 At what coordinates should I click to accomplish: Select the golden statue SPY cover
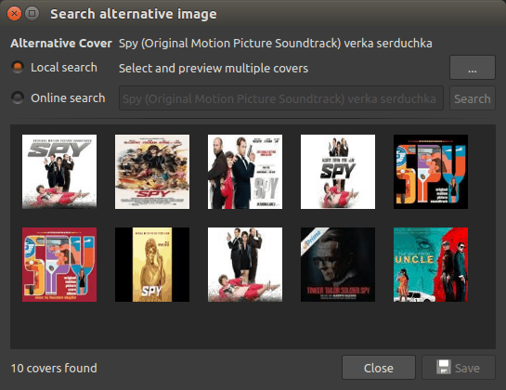[152, 265]
